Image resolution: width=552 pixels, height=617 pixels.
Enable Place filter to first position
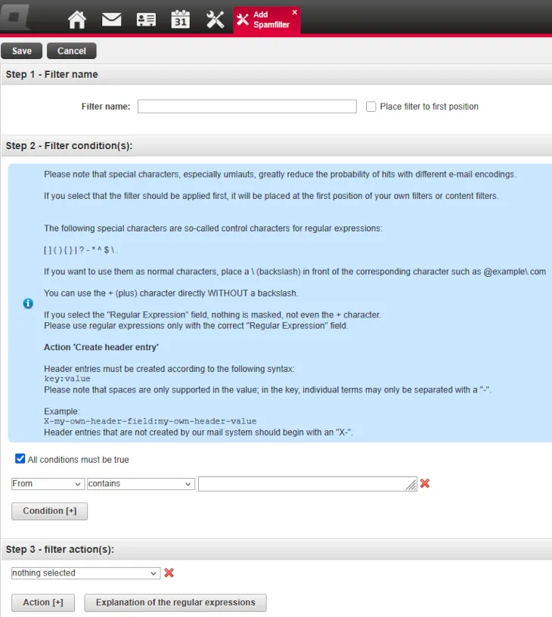[371, 107]
